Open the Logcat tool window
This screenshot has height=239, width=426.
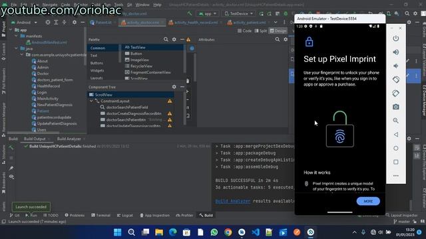click(124, 215)
